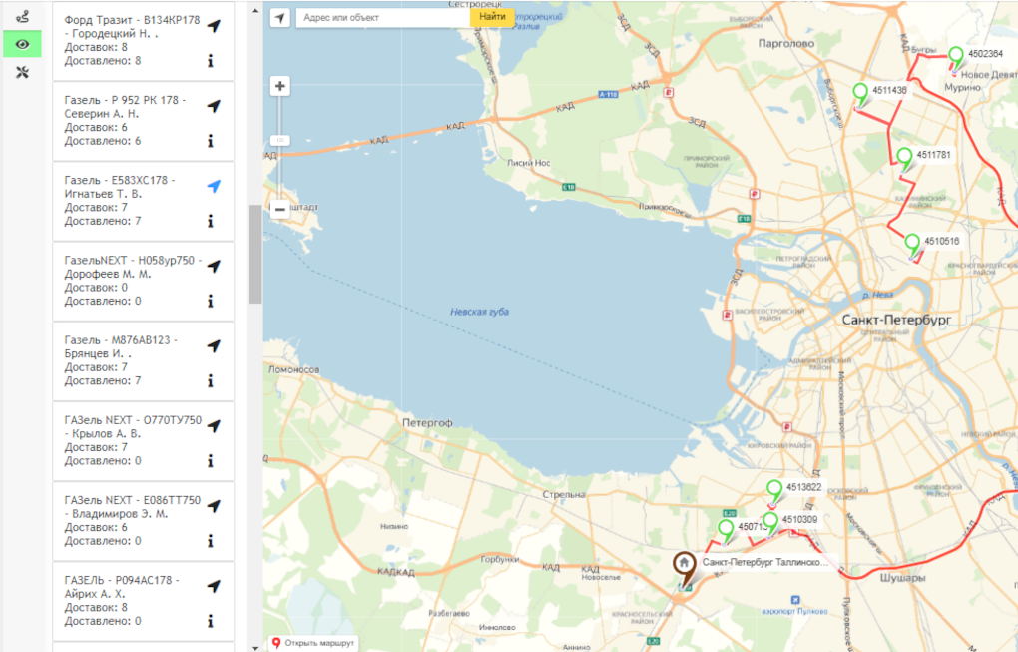Image resolution: width=1018 pixels, height=652 pixels.
Task: Select ГазельNEXT Н058ур750 card text
Action: tap(133, 281)
